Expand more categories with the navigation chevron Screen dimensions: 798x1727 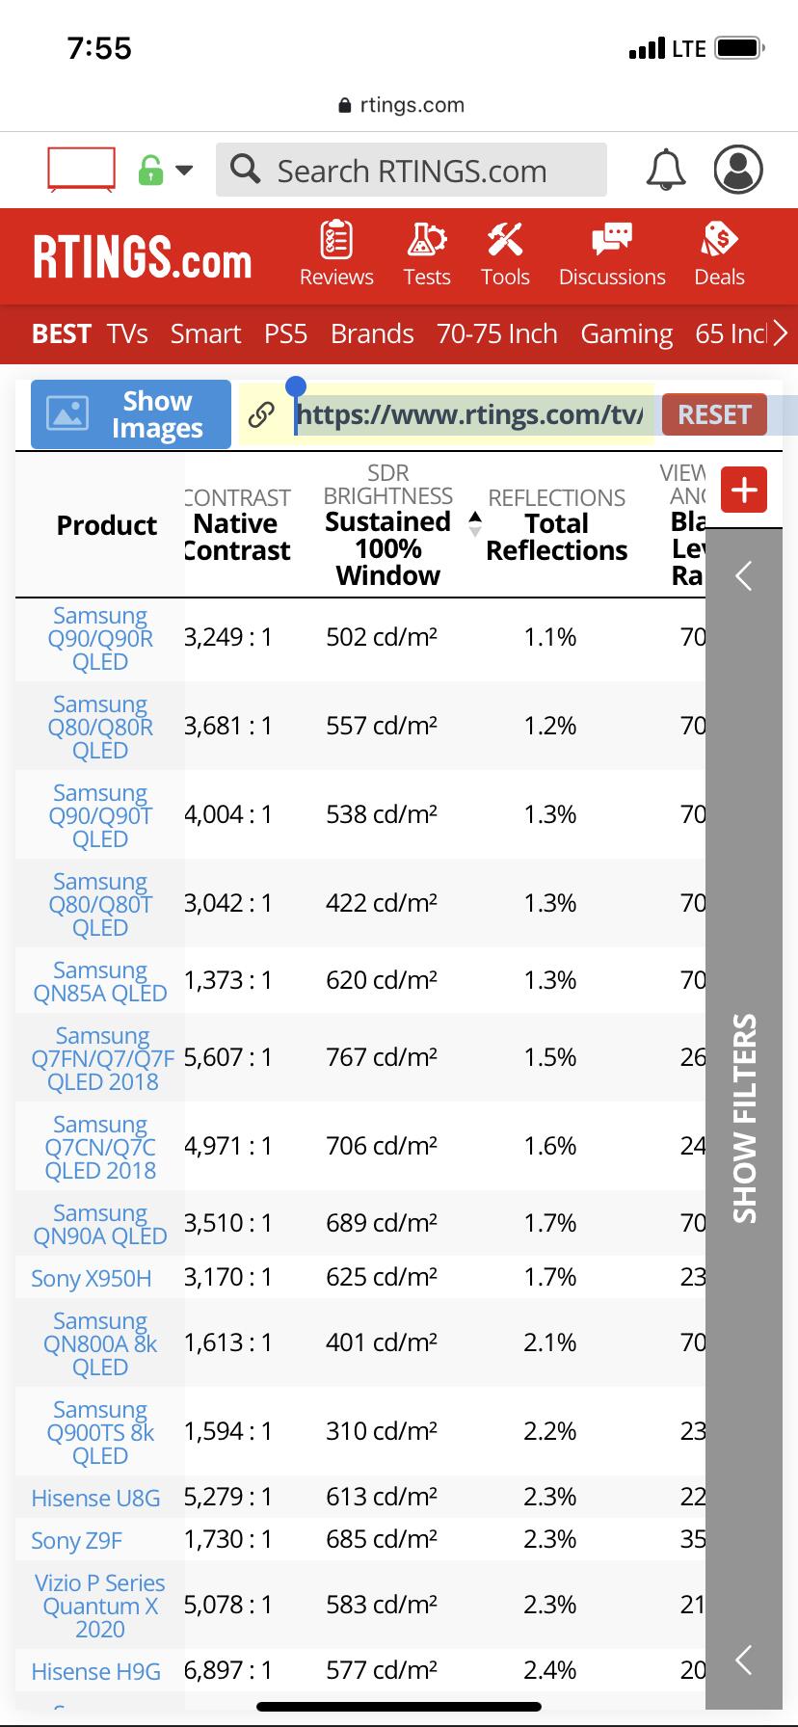(x=780, y=333)
